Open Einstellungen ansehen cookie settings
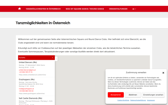The height and width of the screenshot is (105, 168). [x=153, y=95]
